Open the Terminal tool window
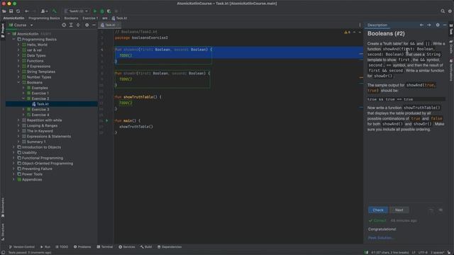Viewport: 454px width, 255px height. pos(105,247)
